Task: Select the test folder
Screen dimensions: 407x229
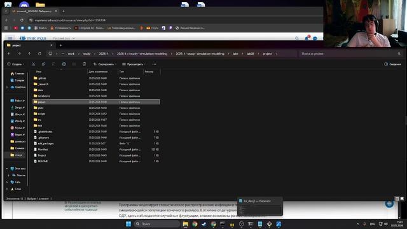Action: [x=96, y=126]
